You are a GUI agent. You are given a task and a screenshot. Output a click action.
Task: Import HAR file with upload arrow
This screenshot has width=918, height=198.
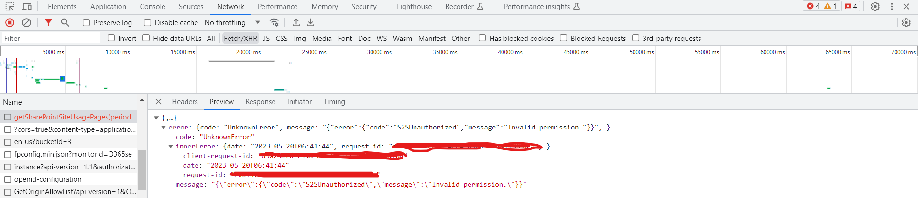pyautogui.click(x=296, y=22)
